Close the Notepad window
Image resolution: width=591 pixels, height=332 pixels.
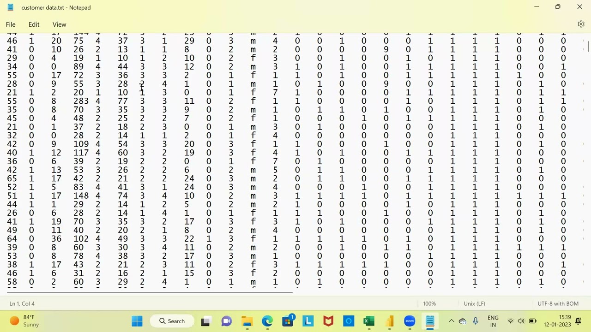tap(579, 7)
